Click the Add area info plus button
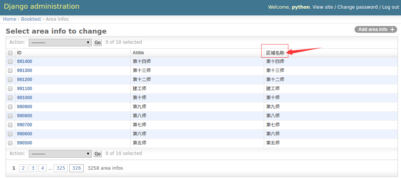The image size is (401, 178). point(376,29)
